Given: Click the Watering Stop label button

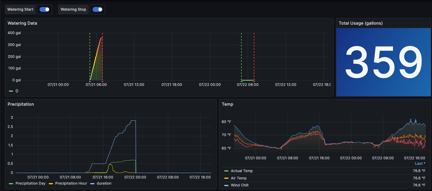Looking at the screenshot, I should tap(73, 9).
